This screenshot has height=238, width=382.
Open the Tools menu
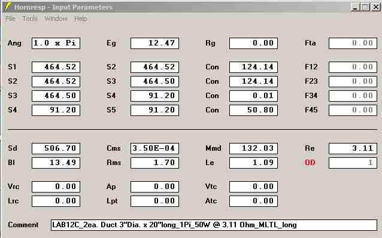pyautogui.click(x=30, y=19)
